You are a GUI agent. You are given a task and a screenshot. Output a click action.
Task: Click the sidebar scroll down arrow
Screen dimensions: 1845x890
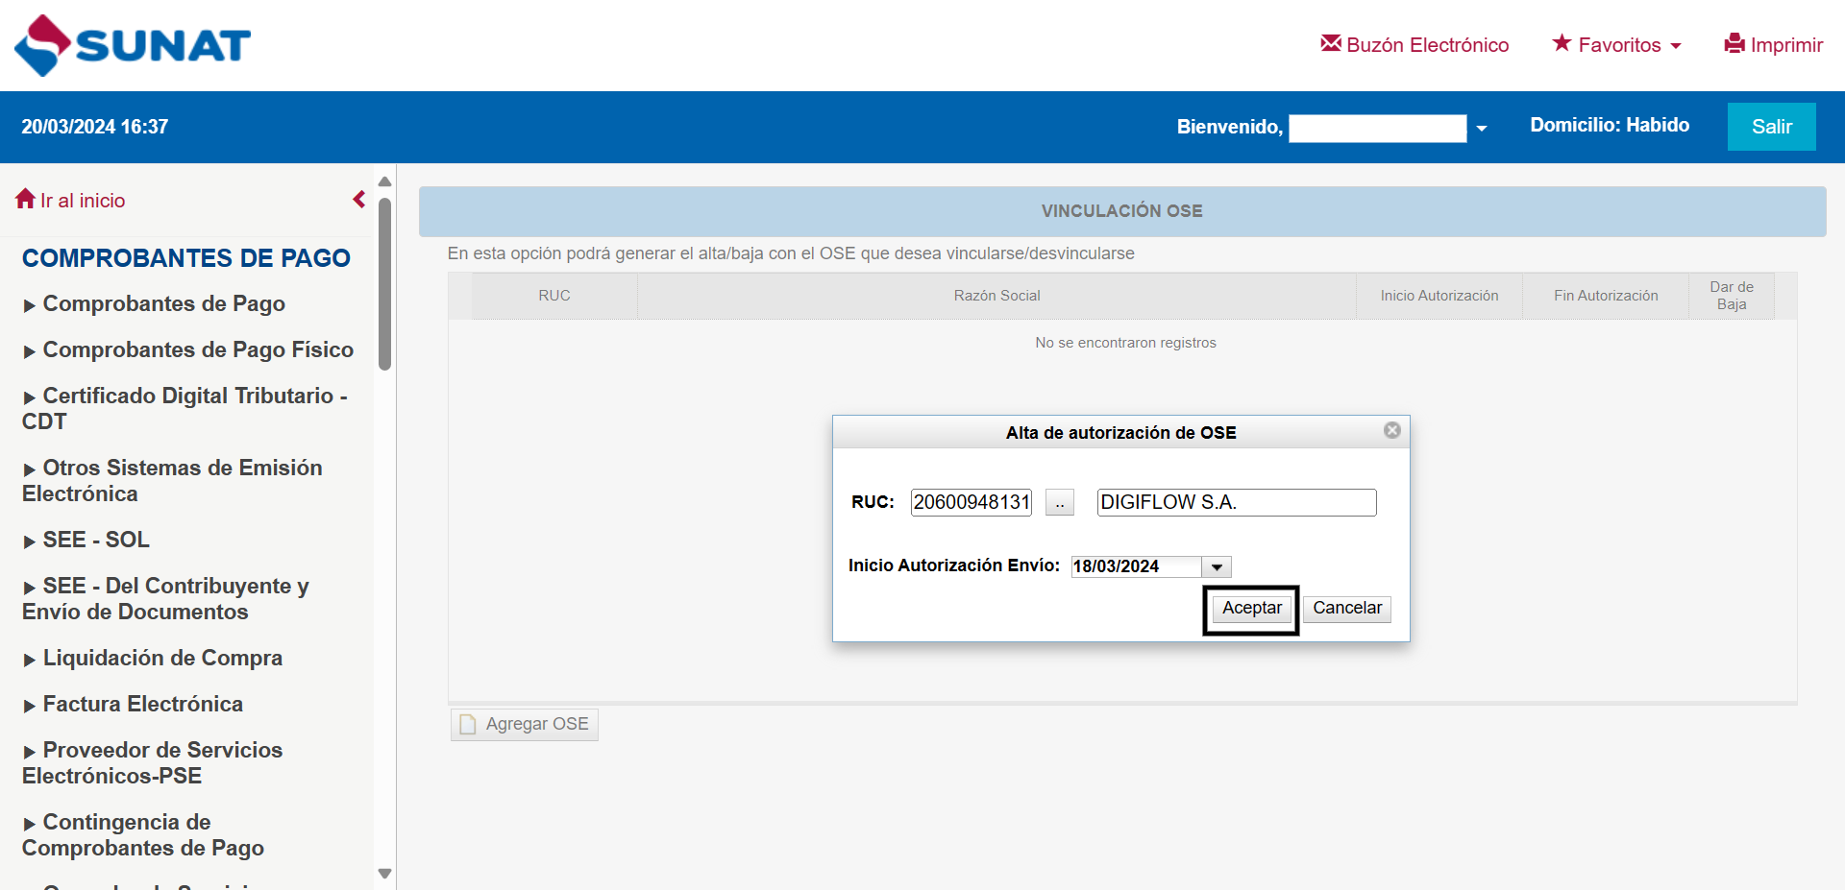pyautogui.click(x=385, y=874)
